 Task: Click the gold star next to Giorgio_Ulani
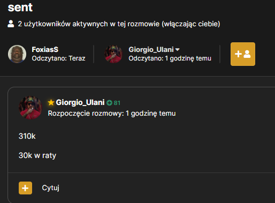[x=51, y=102]
